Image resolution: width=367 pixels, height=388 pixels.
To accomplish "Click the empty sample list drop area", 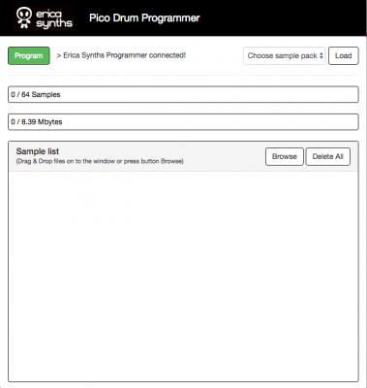I will pyautogui.click(x=183, y=276).
